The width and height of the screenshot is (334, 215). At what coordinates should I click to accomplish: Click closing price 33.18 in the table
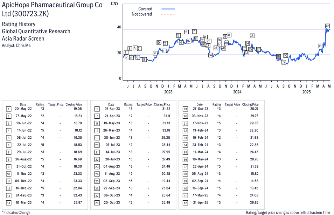pyautogui.click(x=166, y=130)
